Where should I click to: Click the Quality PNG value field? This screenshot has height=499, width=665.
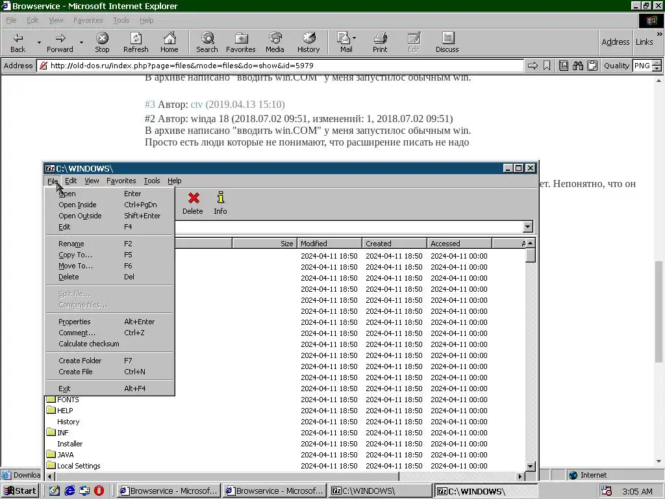pos(642,66)
